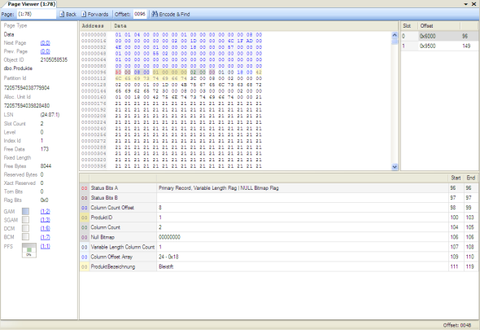Viewport: 480px width, 330px height.
Task: Click the purple color marker of Null Bitmap row
Action: 84,237
